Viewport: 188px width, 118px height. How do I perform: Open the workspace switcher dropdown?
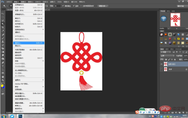click(182, 6)
